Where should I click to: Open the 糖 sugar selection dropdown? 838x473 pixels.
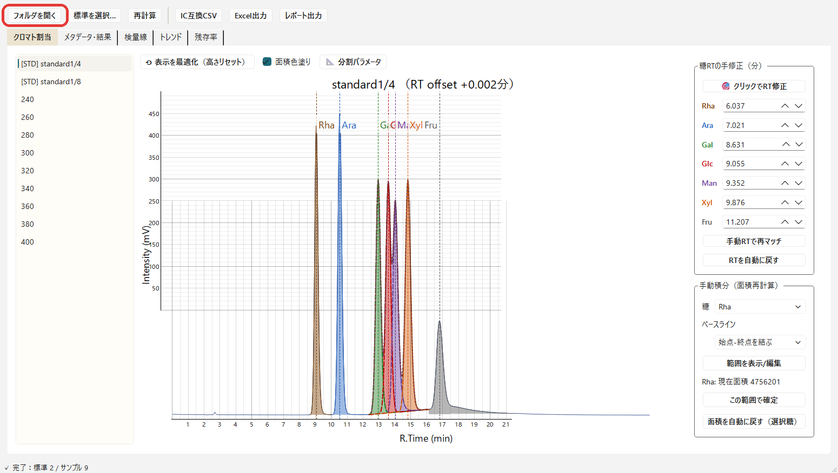(x=760, y=307)
